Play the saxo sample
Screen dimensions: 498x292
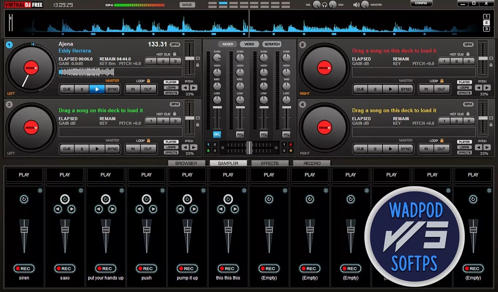click(x=65, y=175)
